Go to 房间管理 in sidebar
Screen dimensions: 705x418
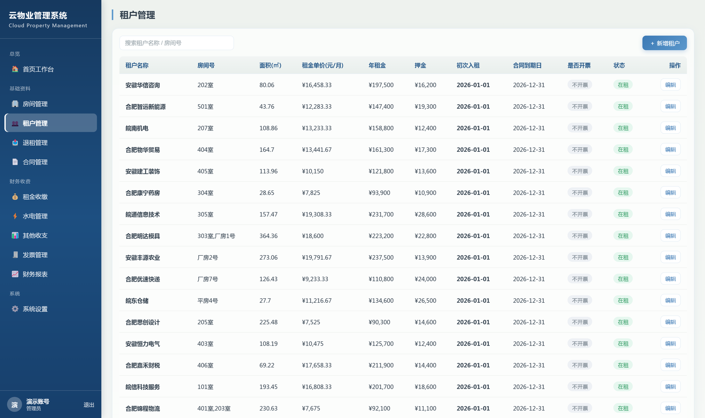click(x=51, y=104)
